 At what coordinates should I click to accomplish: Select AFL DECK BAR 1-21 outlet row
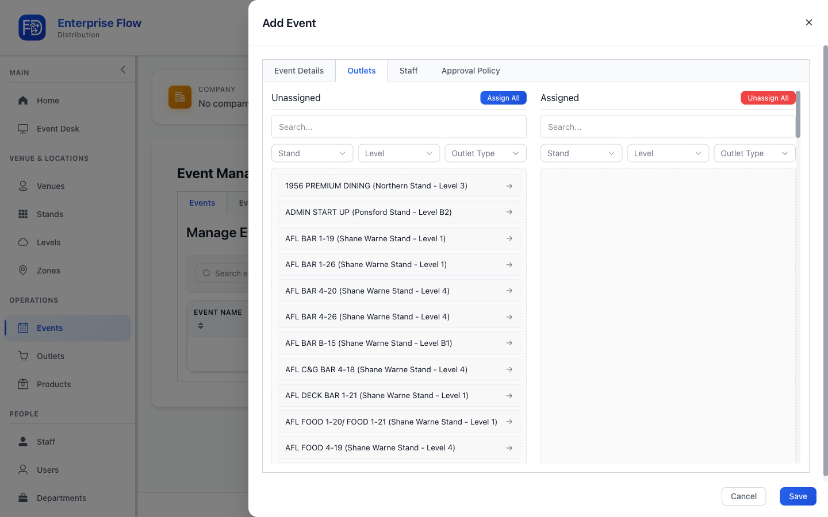coord(399,396)
